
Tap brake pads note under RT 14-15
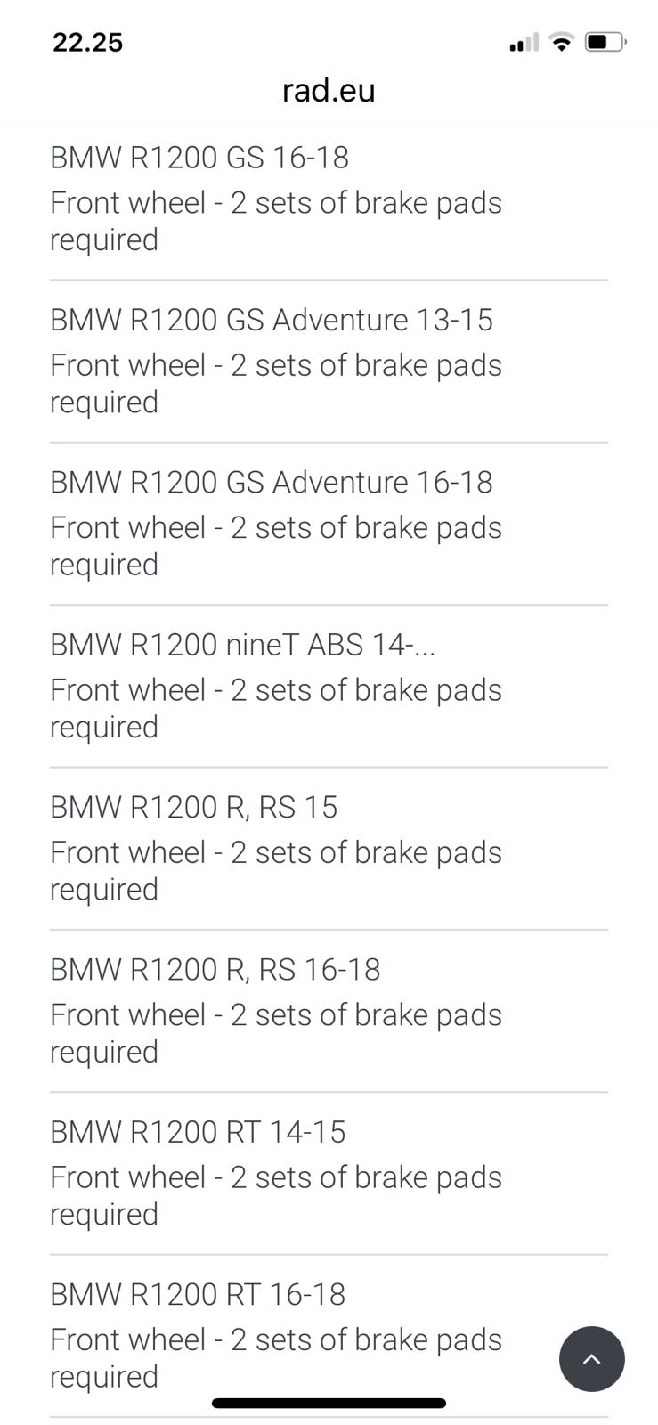click(275, 1195)
